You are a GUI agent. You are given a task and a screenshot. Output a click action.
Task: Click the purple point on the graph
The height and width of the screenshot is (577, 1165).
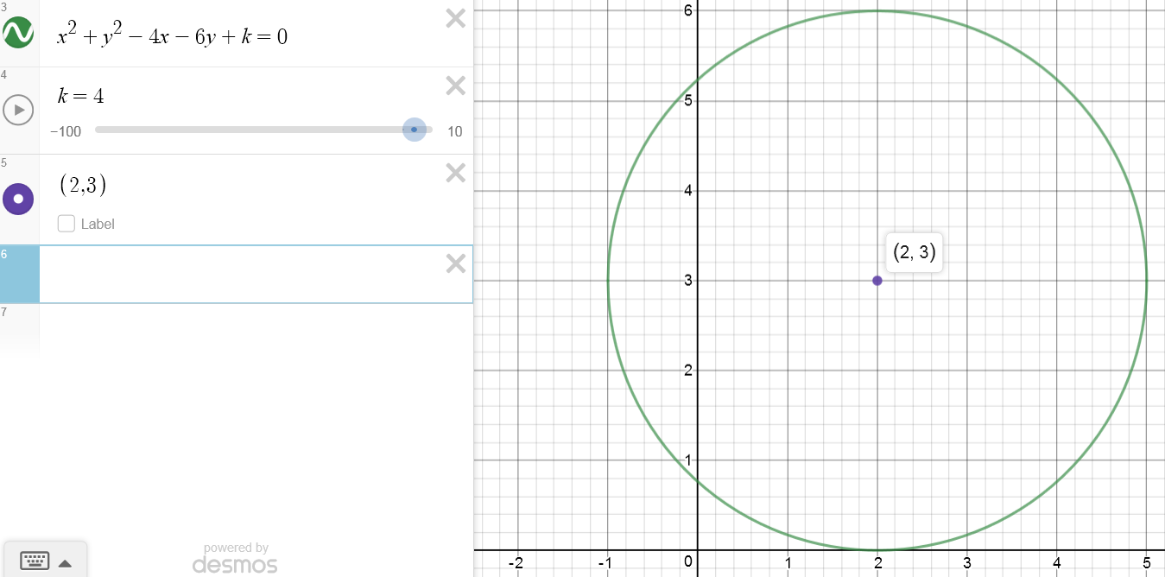click(877, 281)
